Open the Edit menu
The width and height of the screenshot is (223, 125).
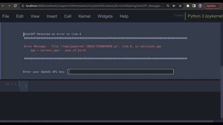[x=20, y=16]
